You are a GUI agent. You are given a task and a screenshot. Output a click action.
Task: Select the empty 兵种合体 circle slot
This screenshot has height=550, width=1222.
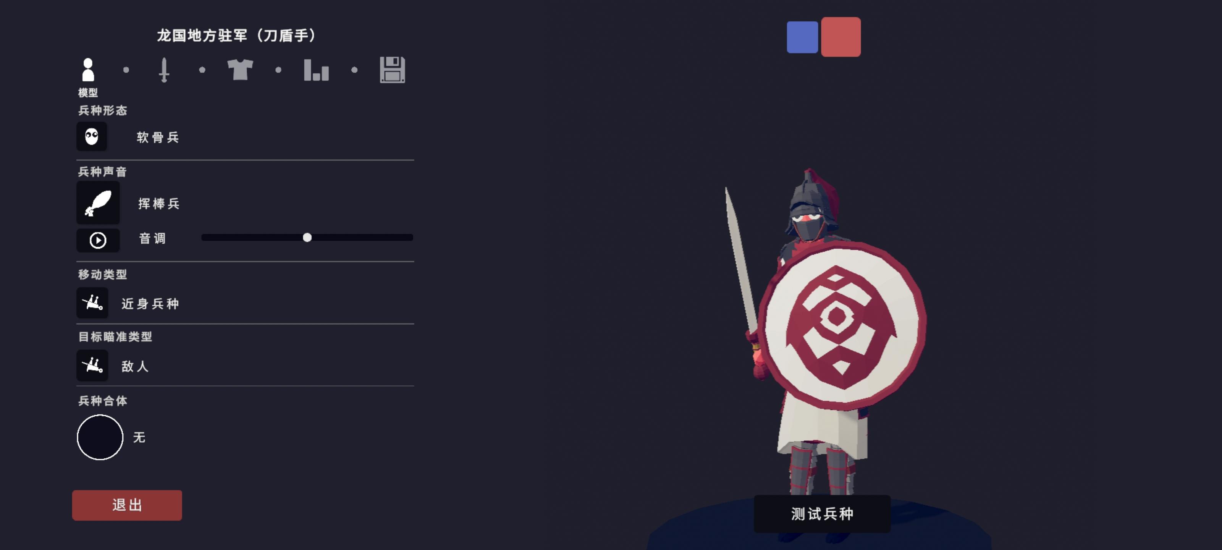point(100,437)
